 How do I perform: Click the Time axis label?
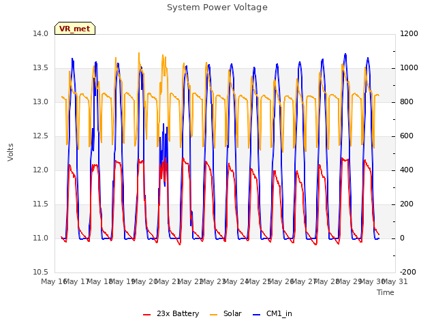pos(386,292)
